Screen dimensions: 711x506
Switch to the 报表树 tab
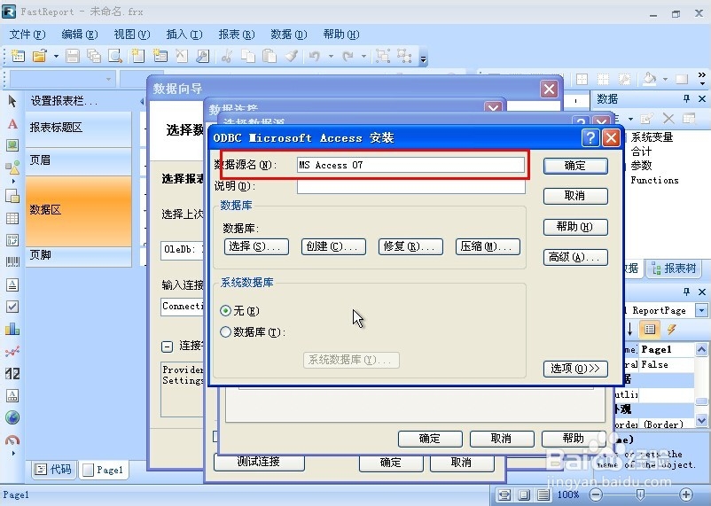(x=674, y=269)
